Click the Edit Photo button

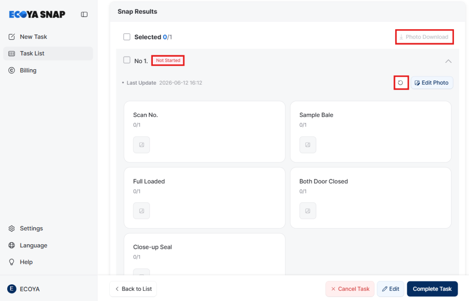[x=432, y=83]
